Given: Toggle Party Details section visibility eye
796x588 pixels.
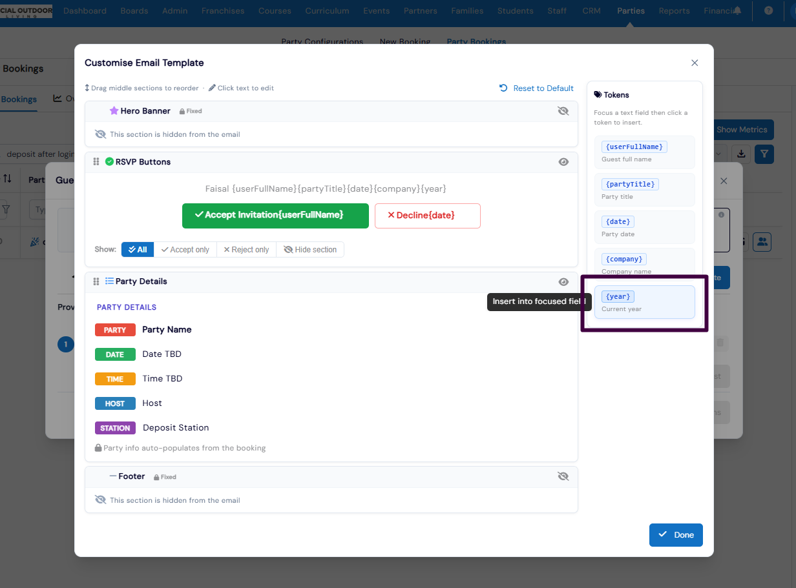Looking at the screenshot, I should 563,281.
